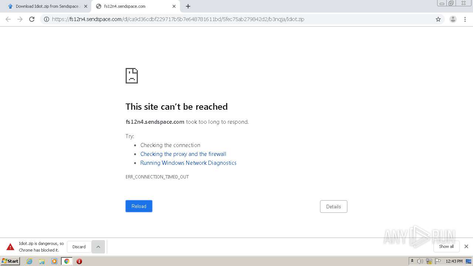Close the downloads bar
This screenshot has height=266, width=473.
pos(466,246)
